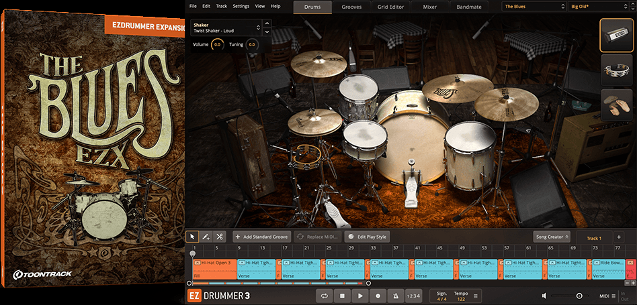
Task: Open the Big Old preset dropdown
Action: (599, 7)
